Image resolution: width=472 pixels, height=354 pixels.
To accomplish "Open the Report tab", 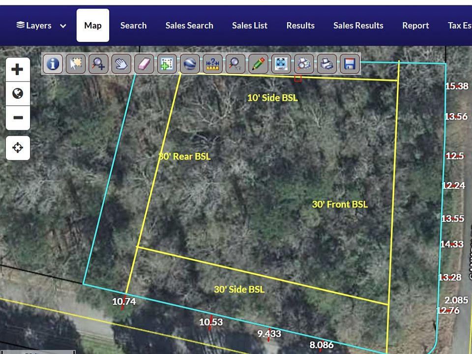I will pos(415,26).
